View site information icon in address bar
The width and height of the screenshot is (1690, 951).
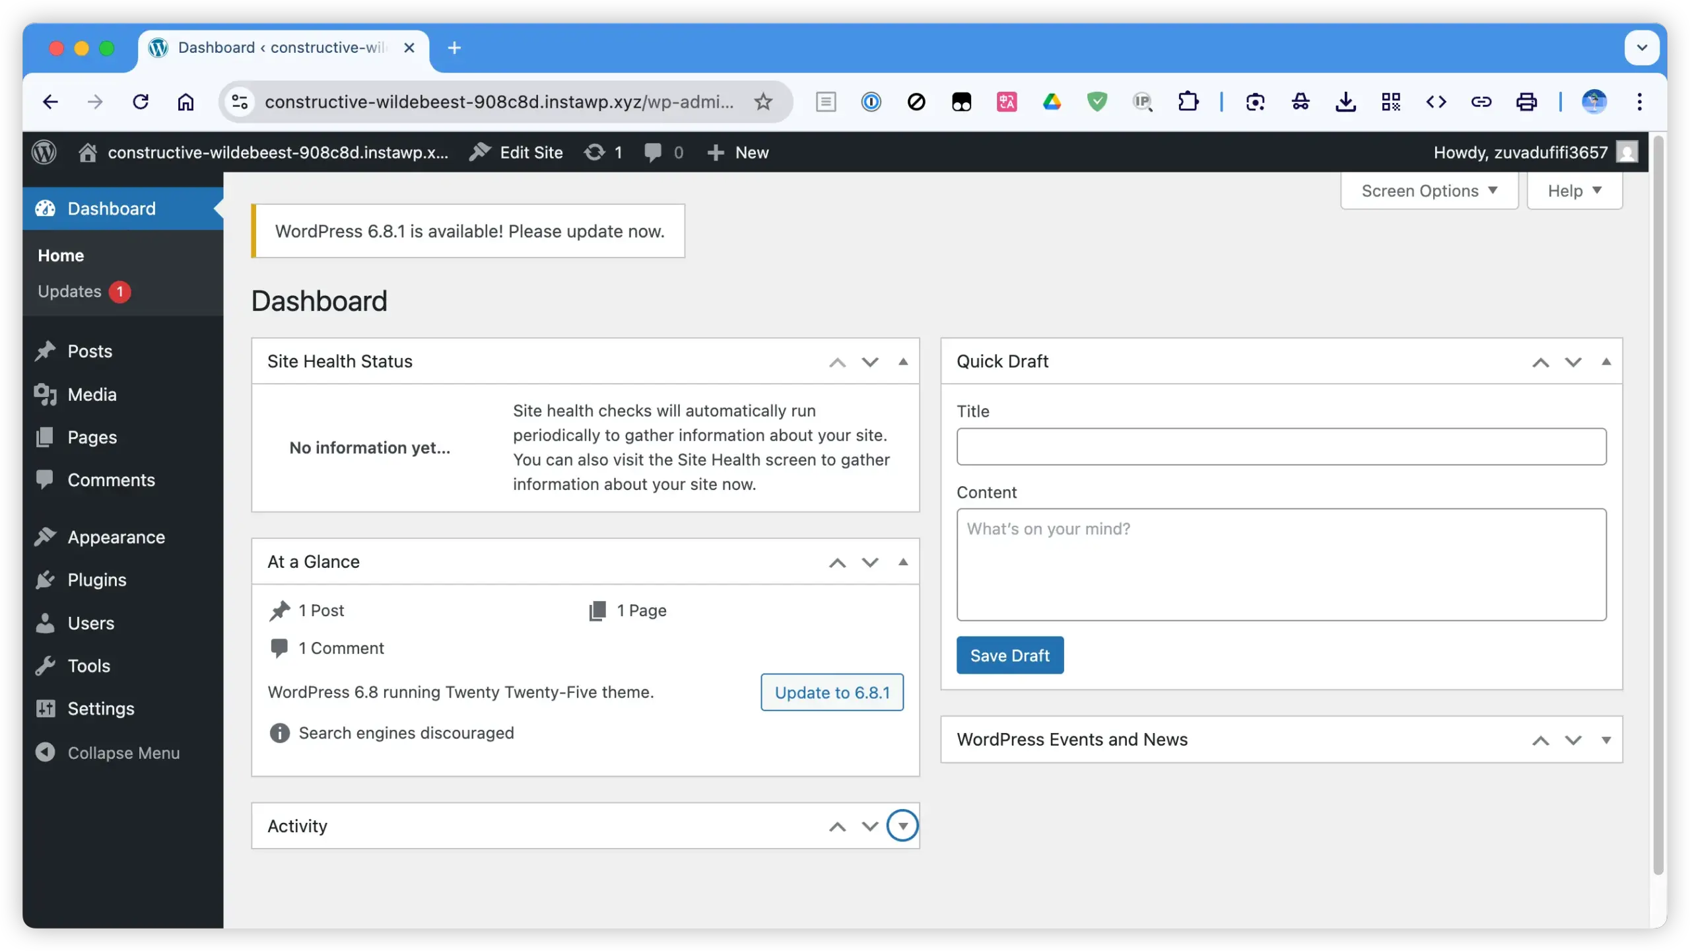tap(240, 102)
